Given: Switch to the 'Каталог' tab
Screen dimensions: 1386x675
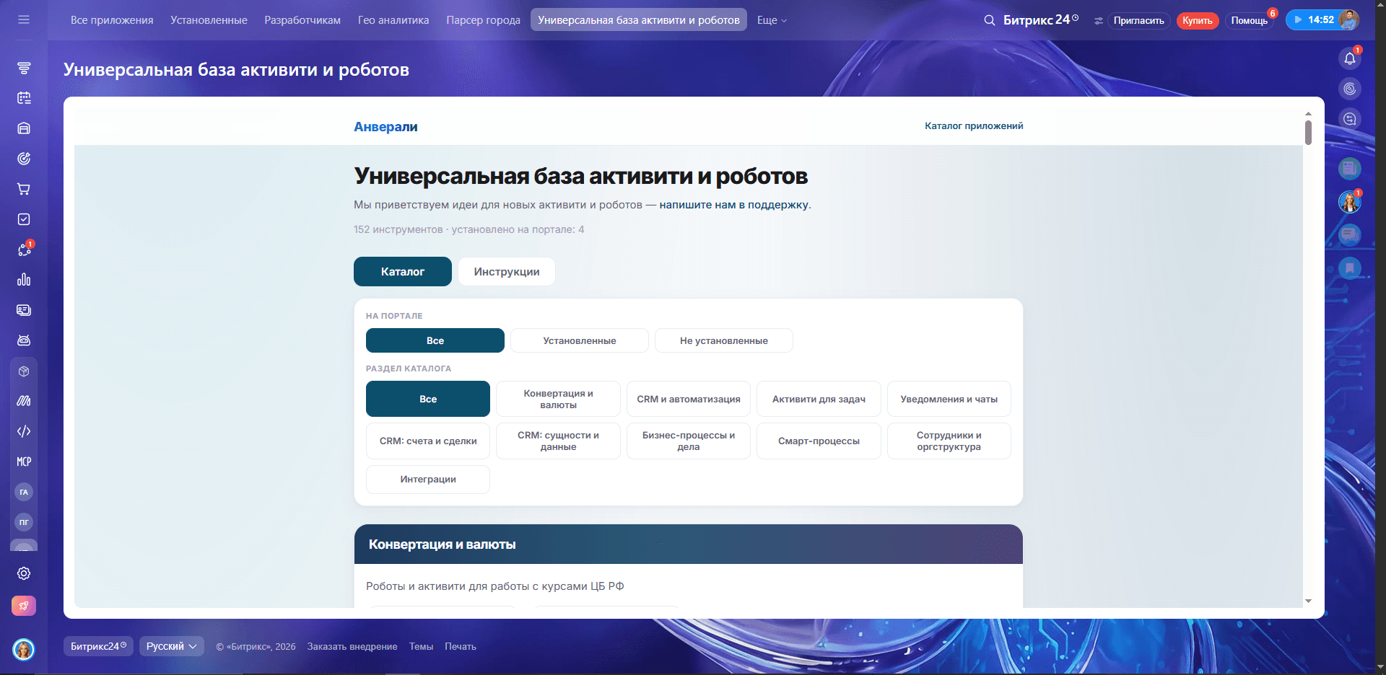Looking at the screenshot, I should coord(403,272).
